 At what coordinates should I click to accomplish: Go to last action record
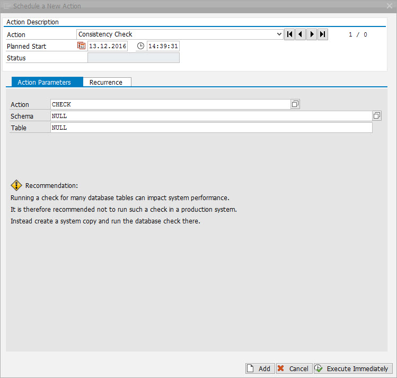point(323,34)
